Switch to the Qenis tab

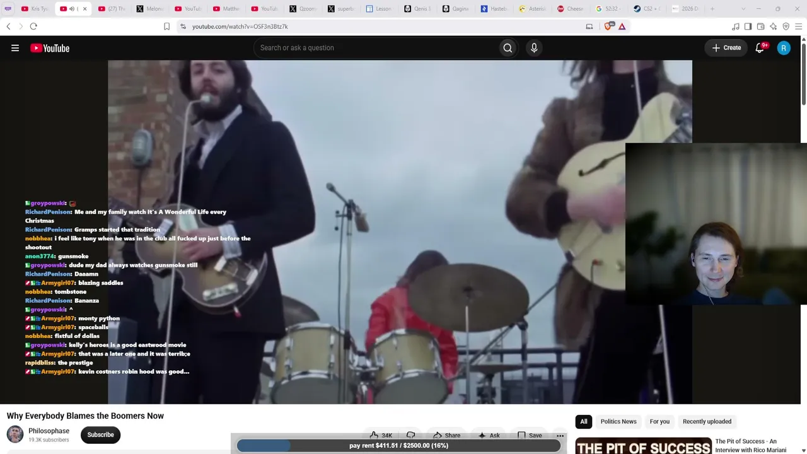tap(417, 9)
